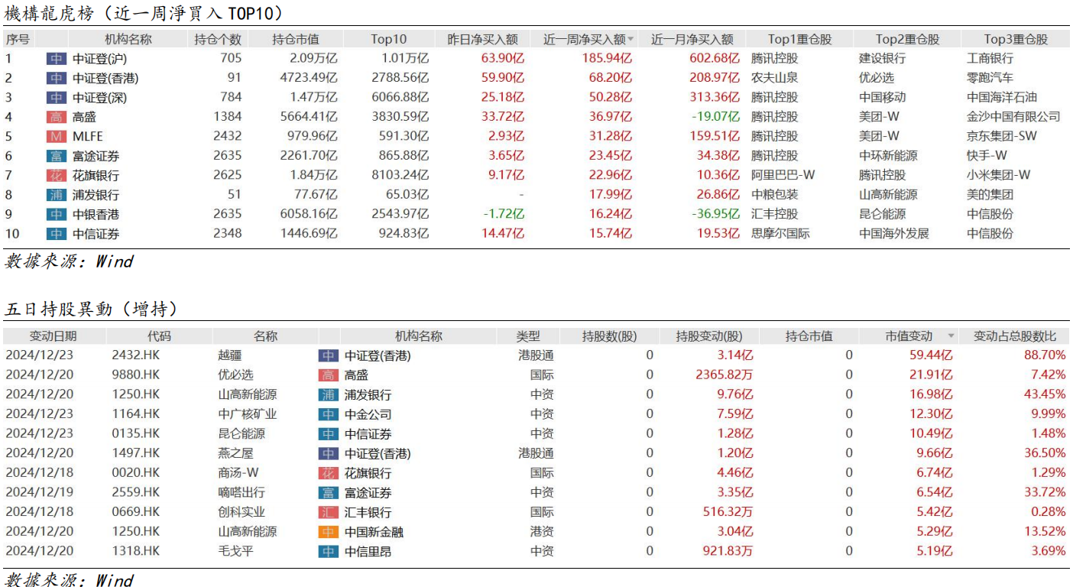Sort by 变动占总股数比 column header
The image size is (1073, 587).
click(x=1015, y=336)
